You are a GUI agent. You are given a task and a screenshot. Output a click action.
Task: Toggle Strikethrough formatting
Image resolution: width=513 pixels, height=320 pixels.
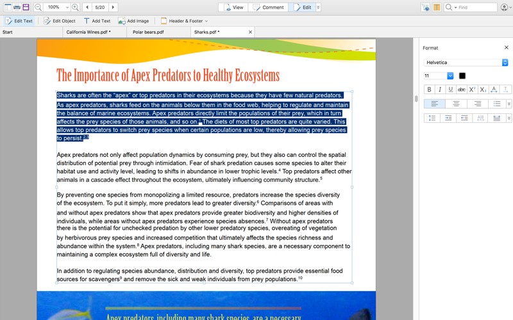pyautogui.click(x=461, y=90)
